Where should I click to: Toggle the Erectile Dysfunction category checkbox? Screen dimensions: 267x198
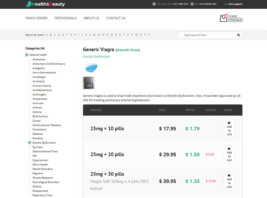point(30,143)
